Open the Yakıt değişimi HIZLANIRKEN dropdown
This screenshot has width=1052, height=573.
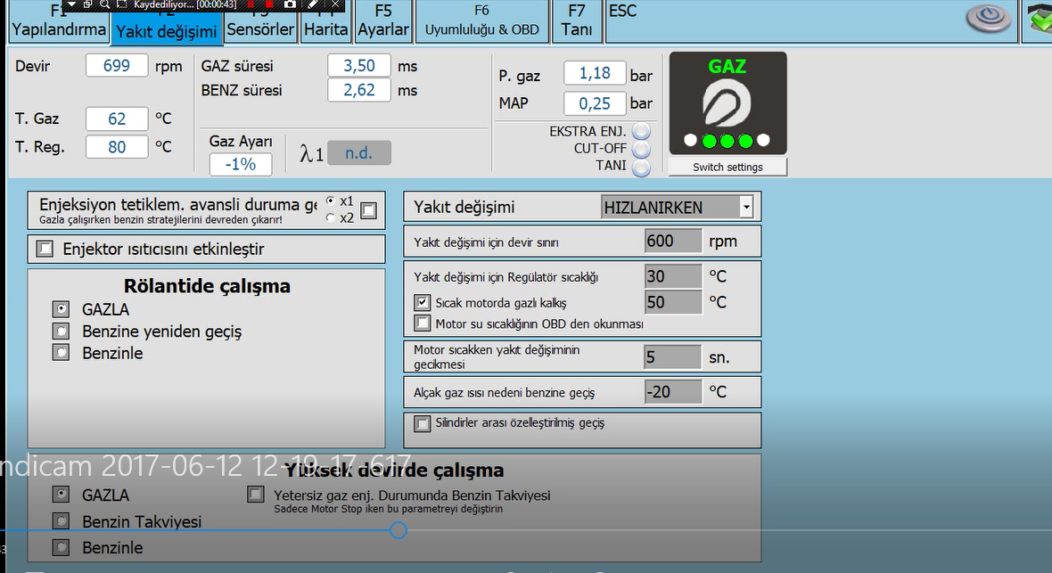(x=746, y=208)
